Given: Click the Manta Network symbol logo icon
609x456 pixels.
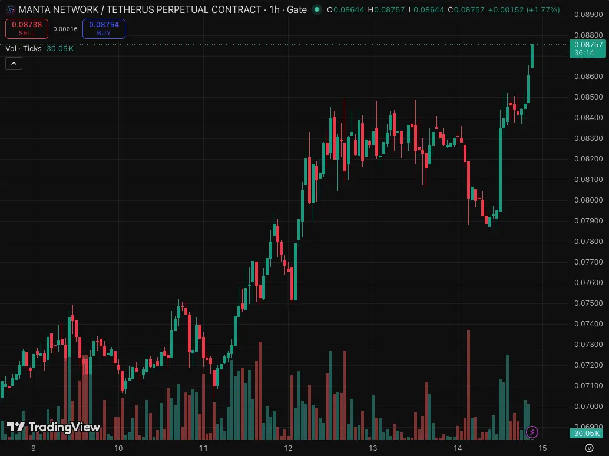Looking at the screenshot, I should point(11,9).
